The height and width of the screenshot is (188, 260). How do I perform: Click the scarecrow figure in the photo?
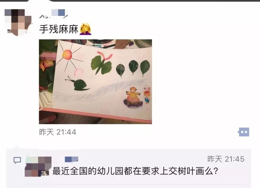point(133,98)
